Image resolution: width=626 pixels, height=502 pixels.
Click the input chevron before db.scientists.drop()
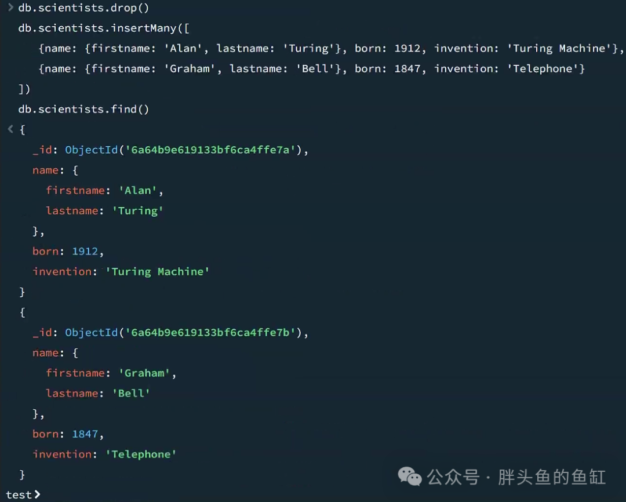coord(11,7)
